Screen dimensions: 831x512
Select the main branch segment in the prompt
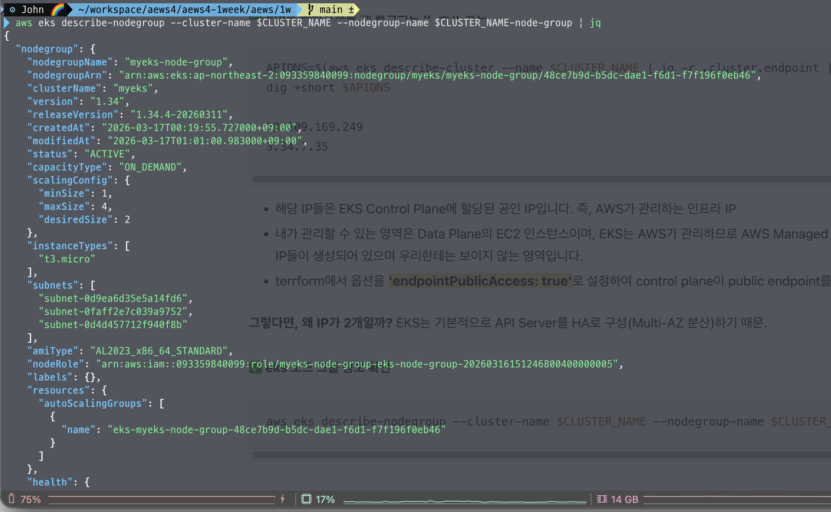coord(331,9)
